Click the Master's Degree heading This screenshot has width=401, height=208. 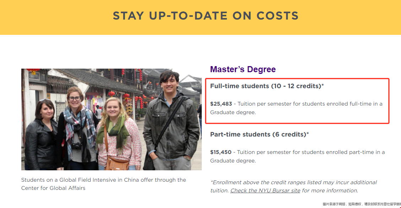pos(243,69)
